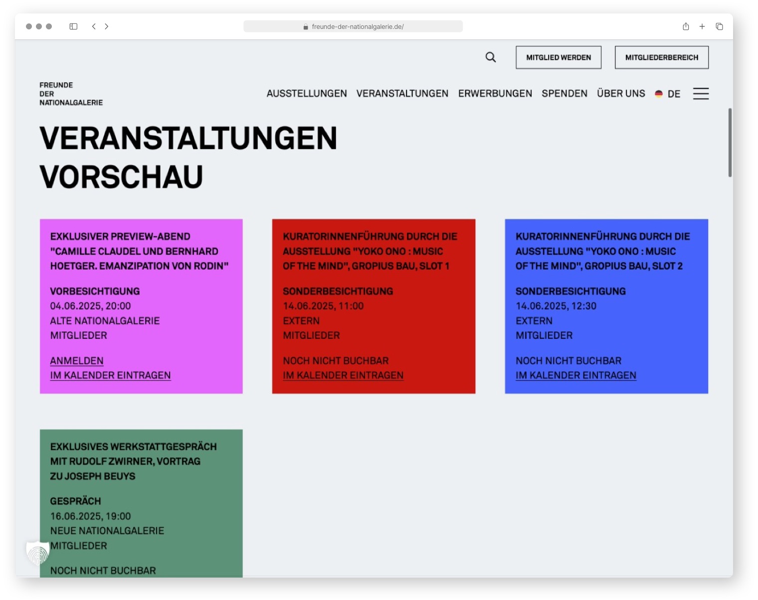Add pink card event to calendar
Viewport: 758px width, 600px height.
[110, 375]
